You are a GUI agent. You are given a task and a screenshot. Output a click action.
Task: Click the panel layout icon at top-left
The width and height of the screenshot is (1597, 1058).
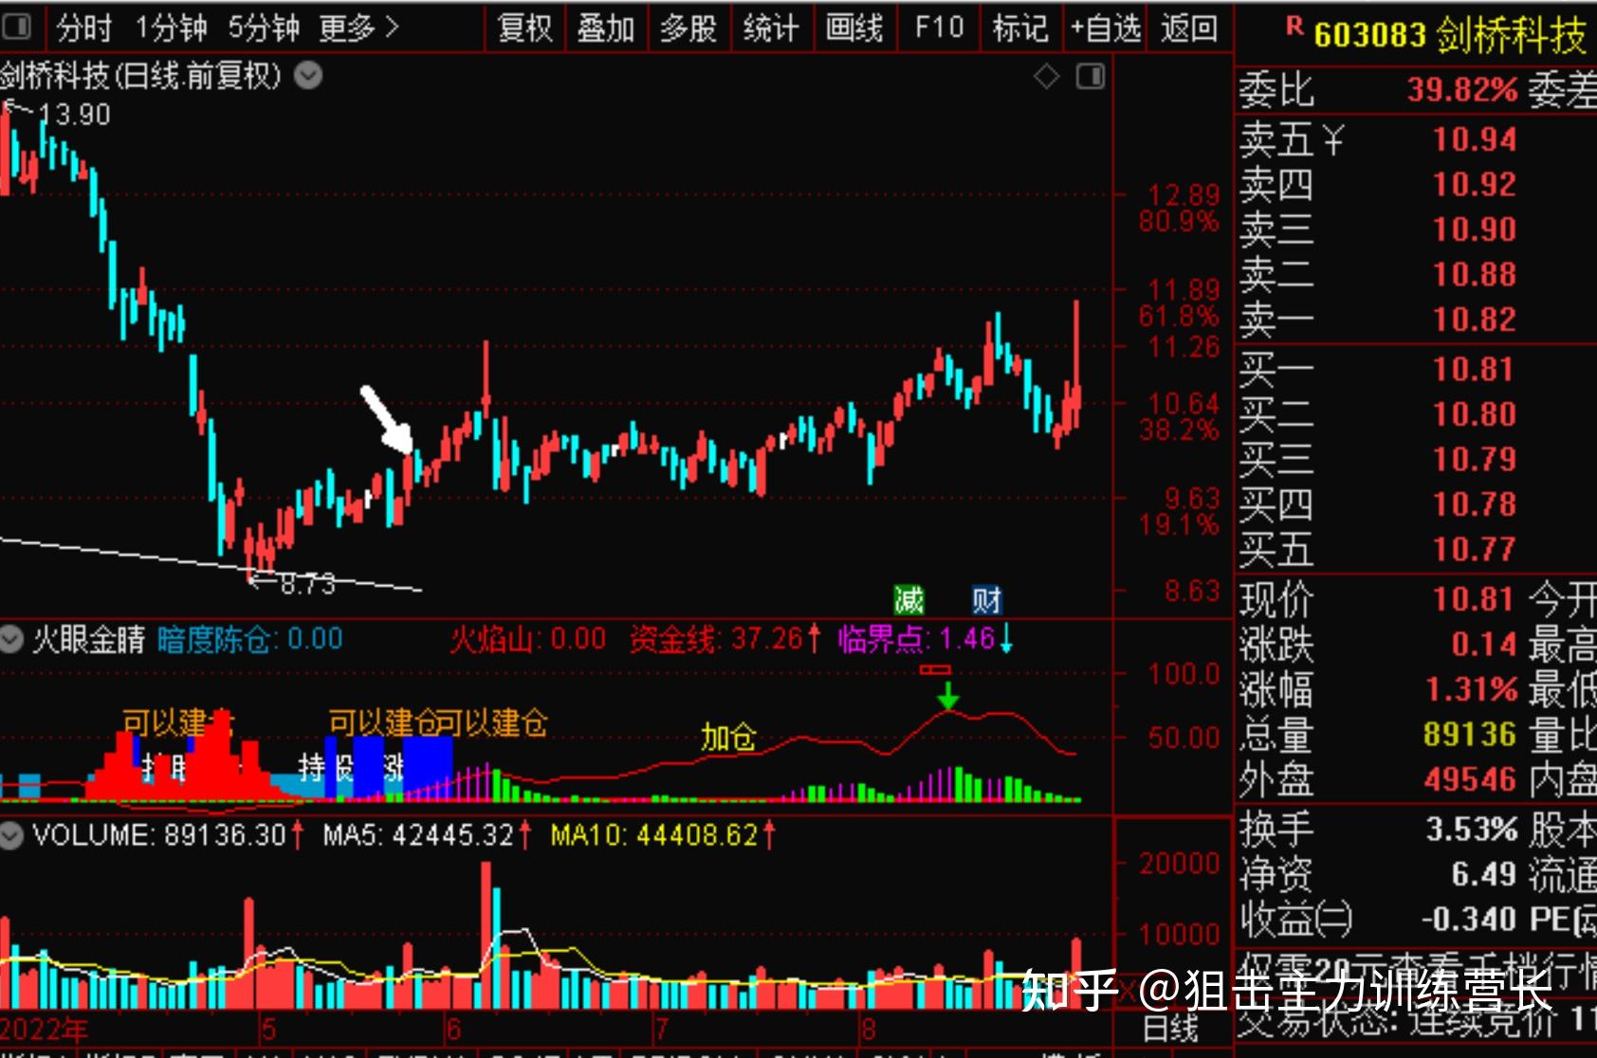(16, 27)
